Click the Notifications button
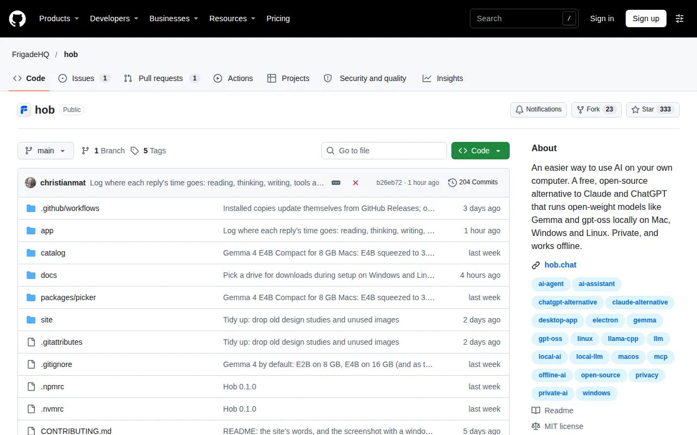This screenshot has width=697, height=435. pyautogui.click(x=539, y=109)
